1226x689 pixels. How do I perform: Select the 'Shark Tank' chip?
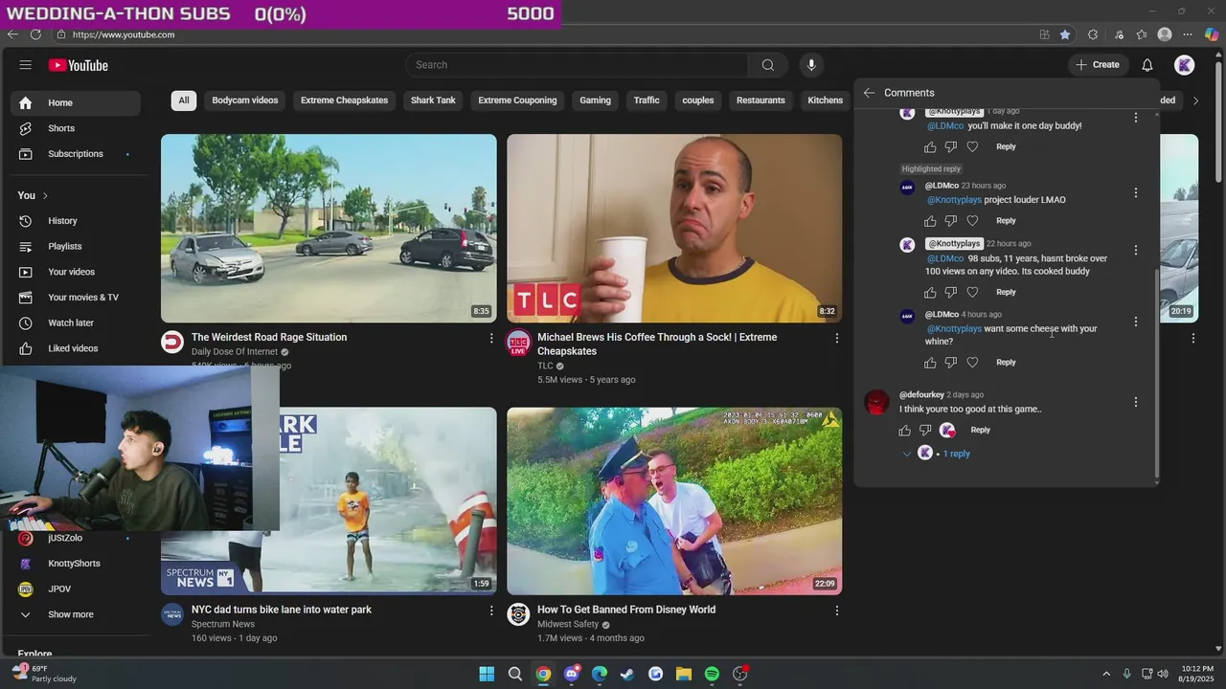pyautogui.click(x=433, y=100)
